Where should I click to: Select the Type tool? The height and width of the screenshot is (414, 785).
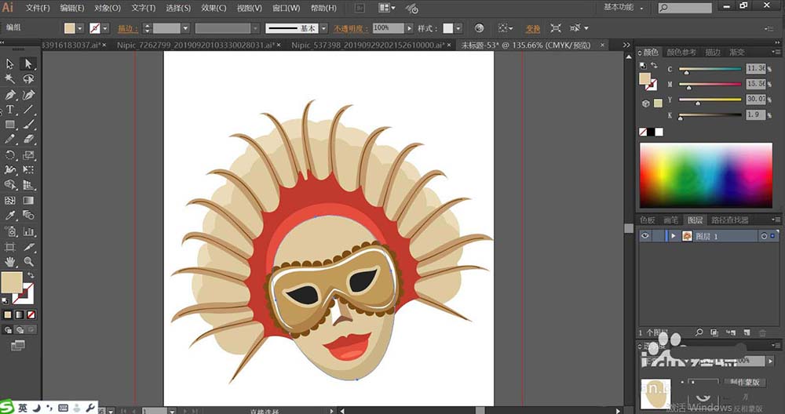click(x=10, y=110)
